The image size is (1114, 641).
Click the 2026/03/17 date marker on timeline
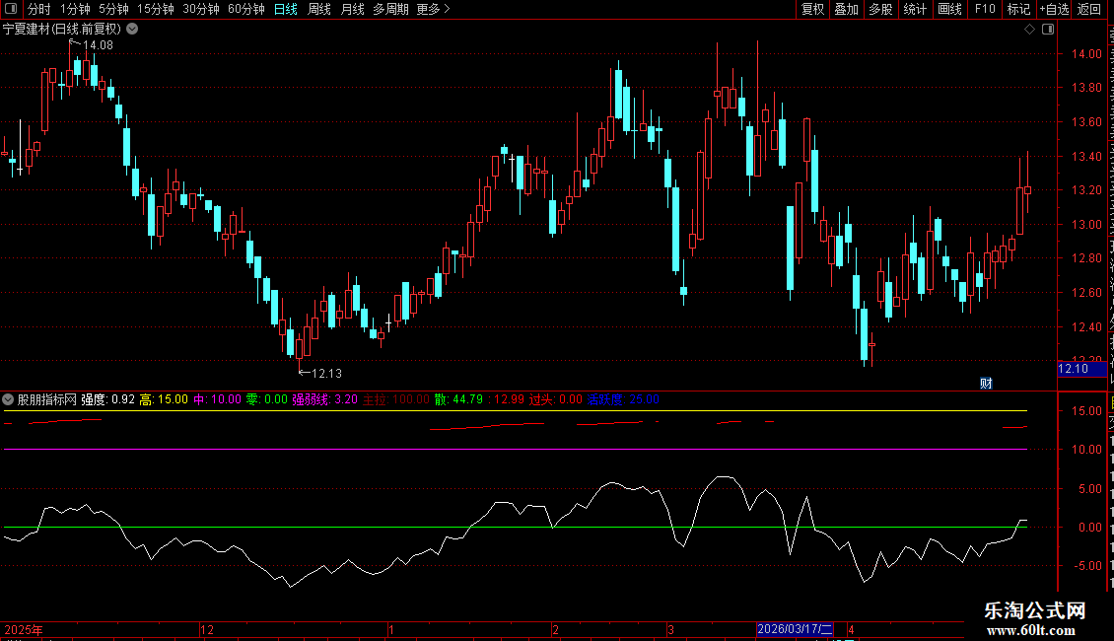[795, 629]
